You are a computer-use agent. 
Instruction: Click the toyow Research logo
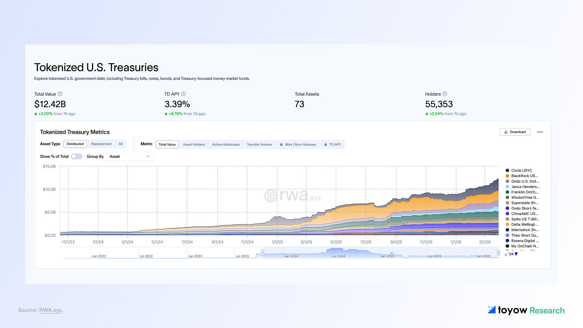[526, 310]
